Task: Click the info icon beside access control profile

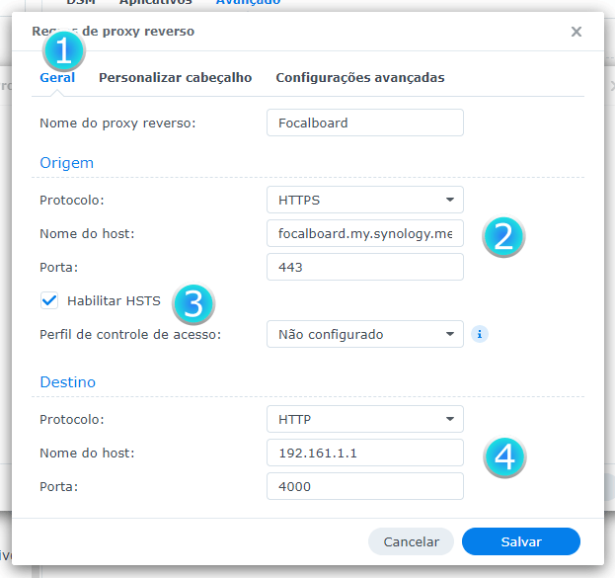Action: 480,334
